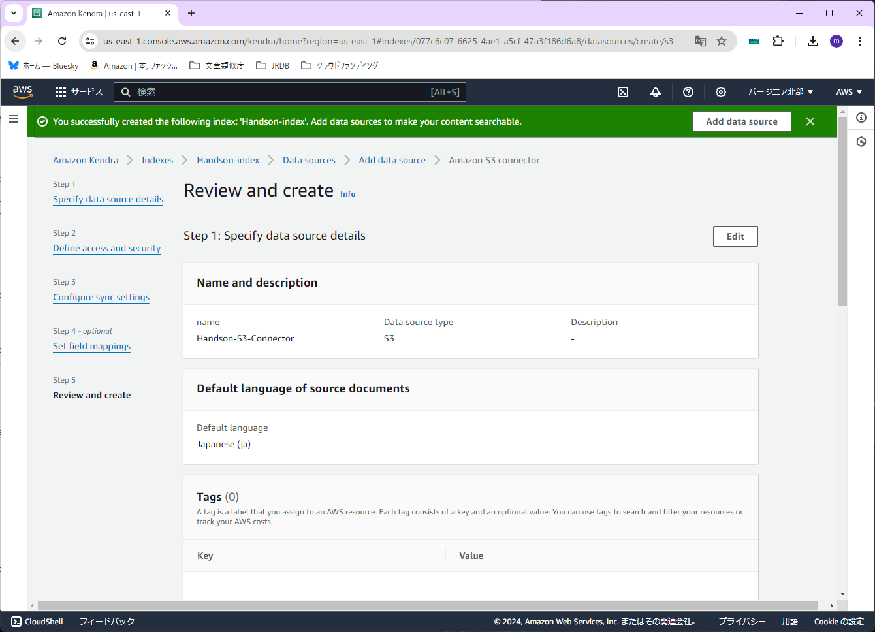Open Bluesky home bookmark
The image size is (875, 632).
(x=43, y=65)
